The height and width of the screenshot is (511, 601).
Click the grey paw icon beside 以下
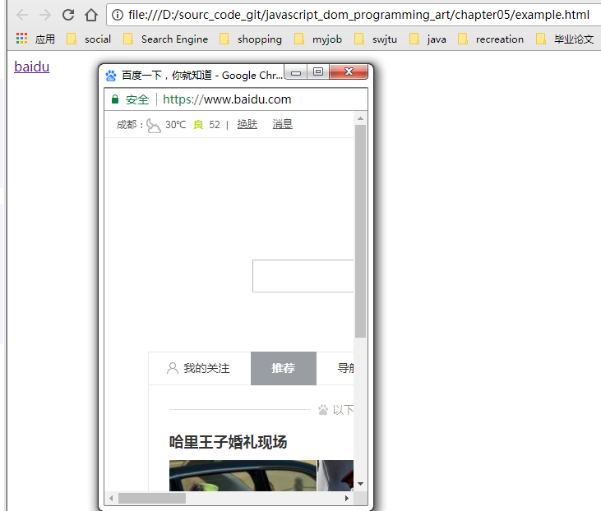(x=323, y=410)
